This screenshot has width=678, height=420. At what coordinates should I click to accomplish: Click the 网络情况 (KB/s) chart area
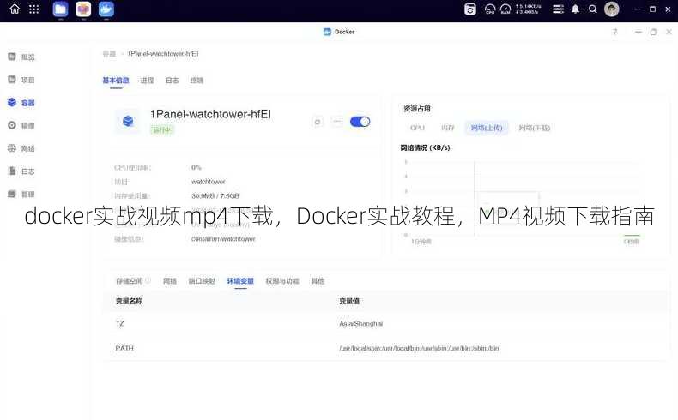521,200
